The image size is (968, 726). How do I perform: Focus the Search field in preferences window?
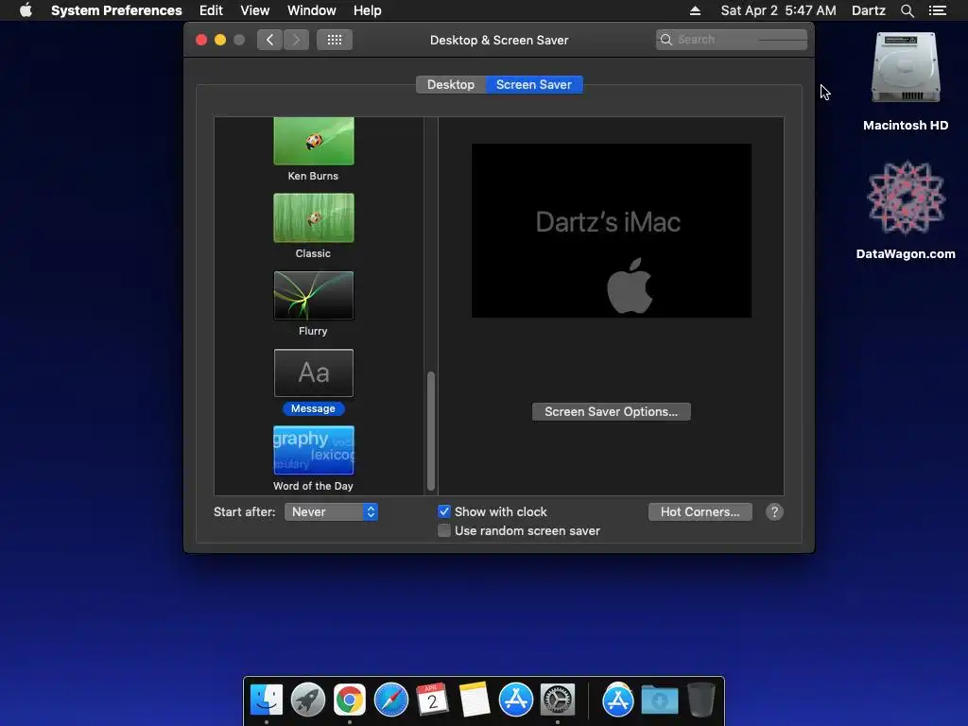pyautogui.click(x=732, y=40)
